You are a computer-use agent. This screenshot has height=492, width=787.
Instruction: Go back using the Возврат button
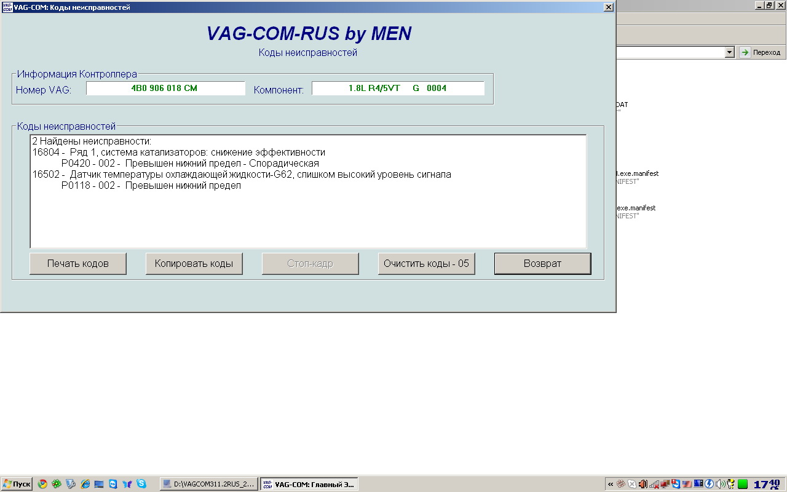[542, 263]
